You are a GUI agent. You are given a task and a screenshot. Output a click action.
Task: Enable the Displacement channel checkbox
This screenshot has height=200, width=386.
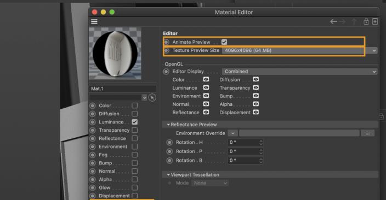(135, 196)
